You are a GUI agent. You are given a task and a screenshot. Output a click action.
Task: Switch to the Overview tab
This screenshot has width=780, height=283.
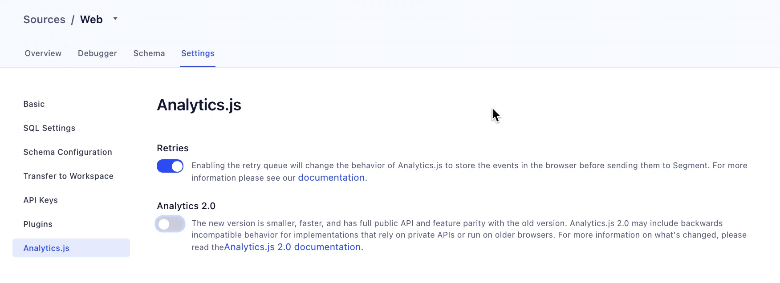coord(43,53)
